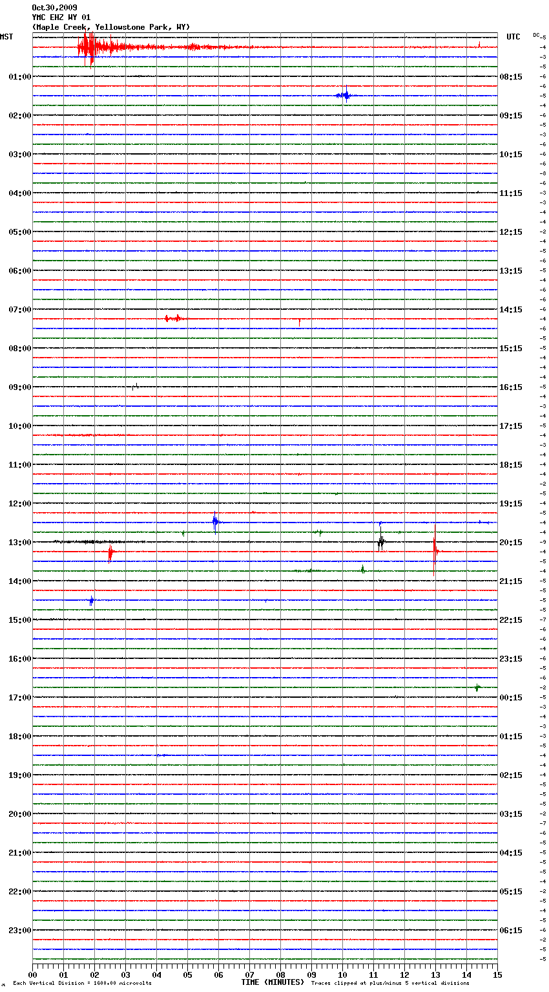Click the "04:00" MST time label
Image resolution: width=549 pixels, height=992 pixels.
(20, 193)
